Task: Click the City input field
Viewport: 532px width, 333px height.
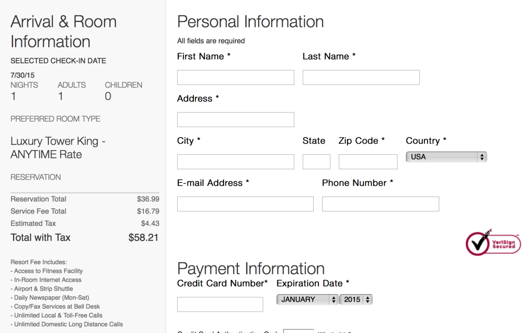Action: click(x=235, y=162)
